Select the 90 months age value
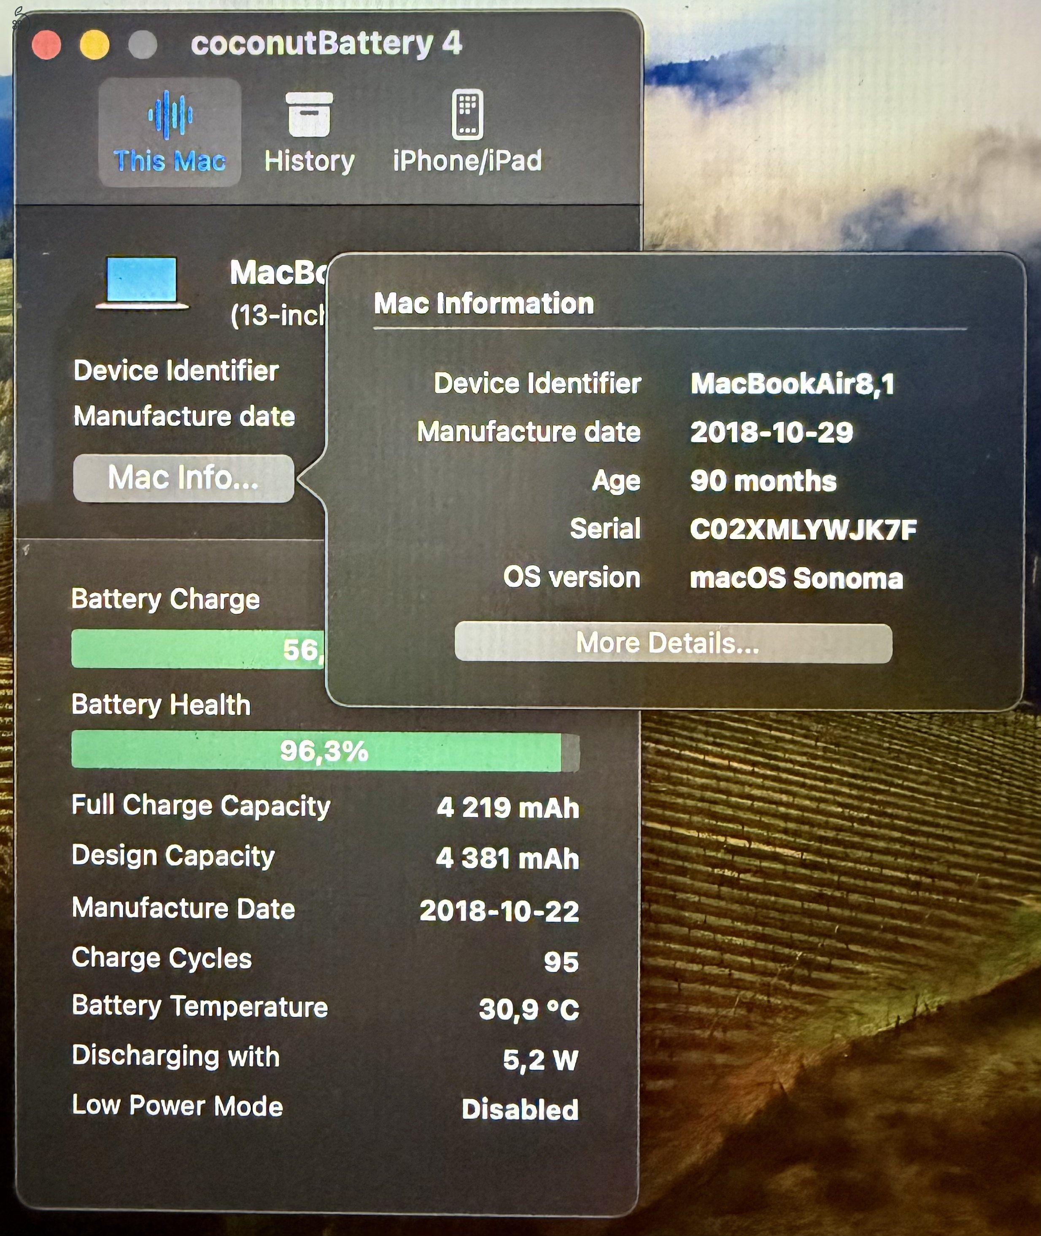This screenshot has width=1041, height=1236. pos(763,481)
